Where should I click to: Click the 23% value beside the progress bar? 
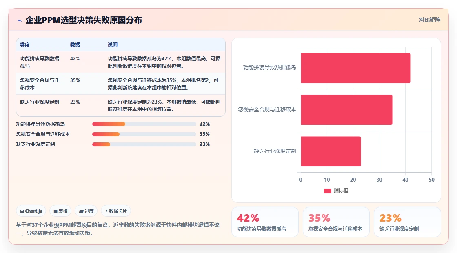coord(204,144)
